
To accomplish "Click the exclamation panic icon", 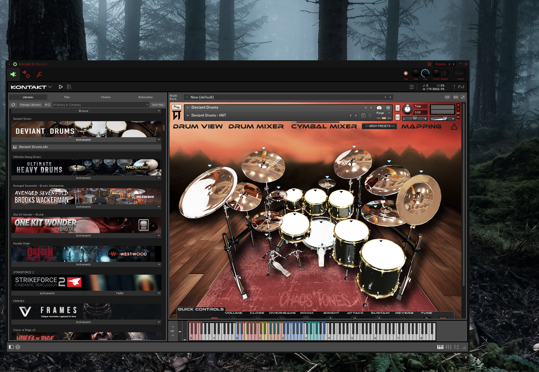I will coord(454,87).
